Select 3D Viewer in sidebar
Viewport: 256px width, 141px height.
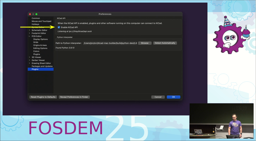point(36,57)
